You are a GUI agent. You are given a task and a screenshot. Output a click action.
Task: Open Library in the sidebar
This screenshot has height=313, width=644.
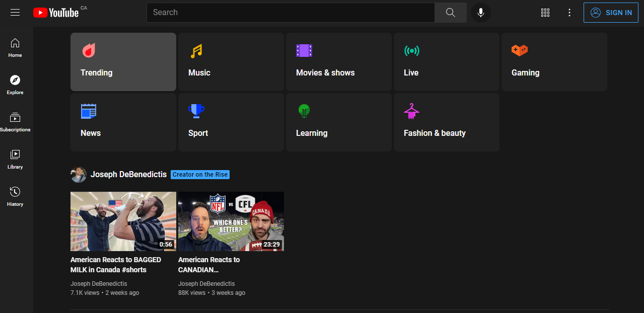pos(15,160)
